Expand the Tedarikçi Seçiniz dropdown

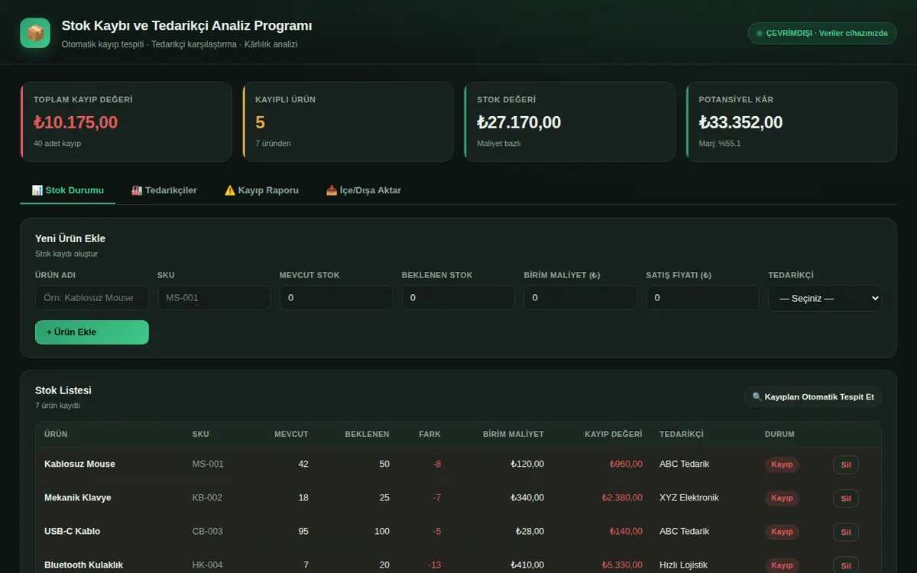pos(825,298)
